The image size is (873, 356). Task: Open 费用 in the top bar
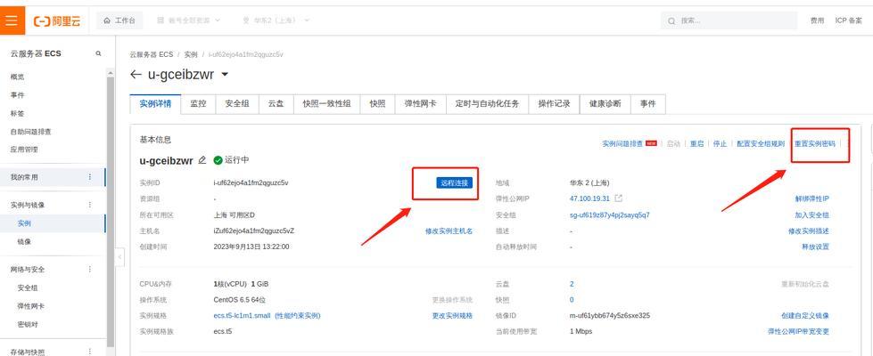[817, 20]
